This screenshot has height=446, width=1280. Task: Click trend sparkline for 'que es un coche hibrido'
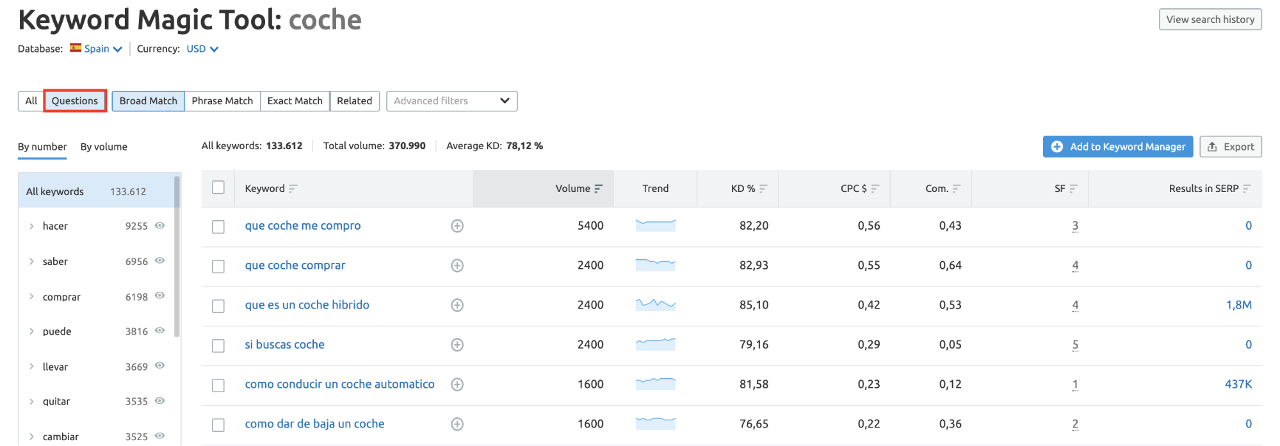click(x=655, y=305)
